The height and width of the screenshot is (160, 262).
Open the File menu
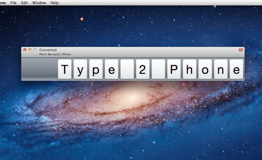14,3
